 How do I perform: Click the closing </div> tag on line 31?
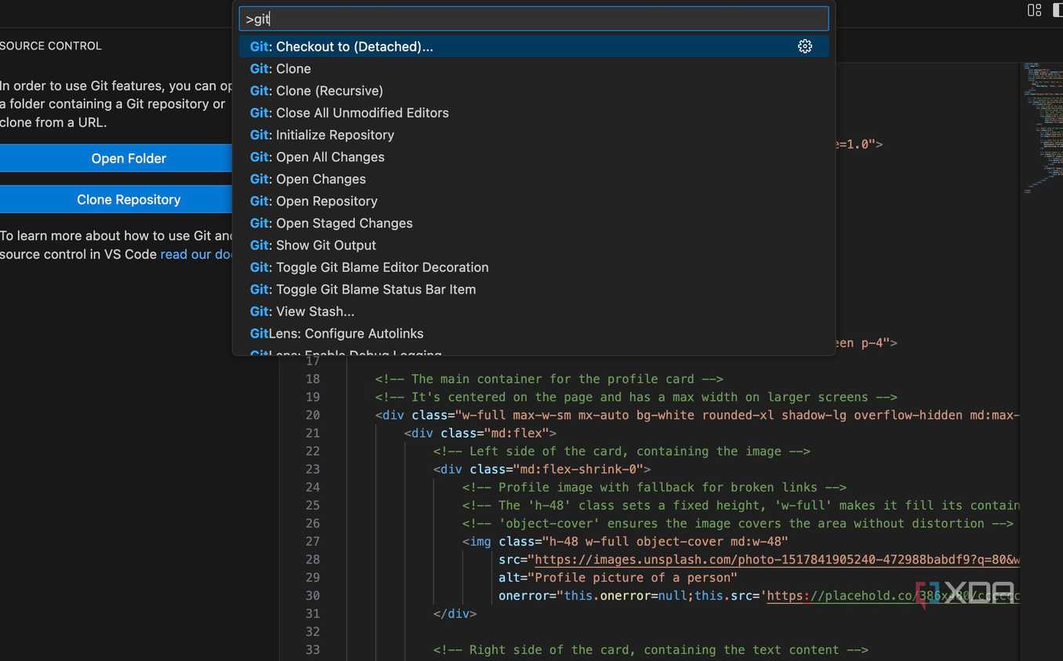click(455, 614)
